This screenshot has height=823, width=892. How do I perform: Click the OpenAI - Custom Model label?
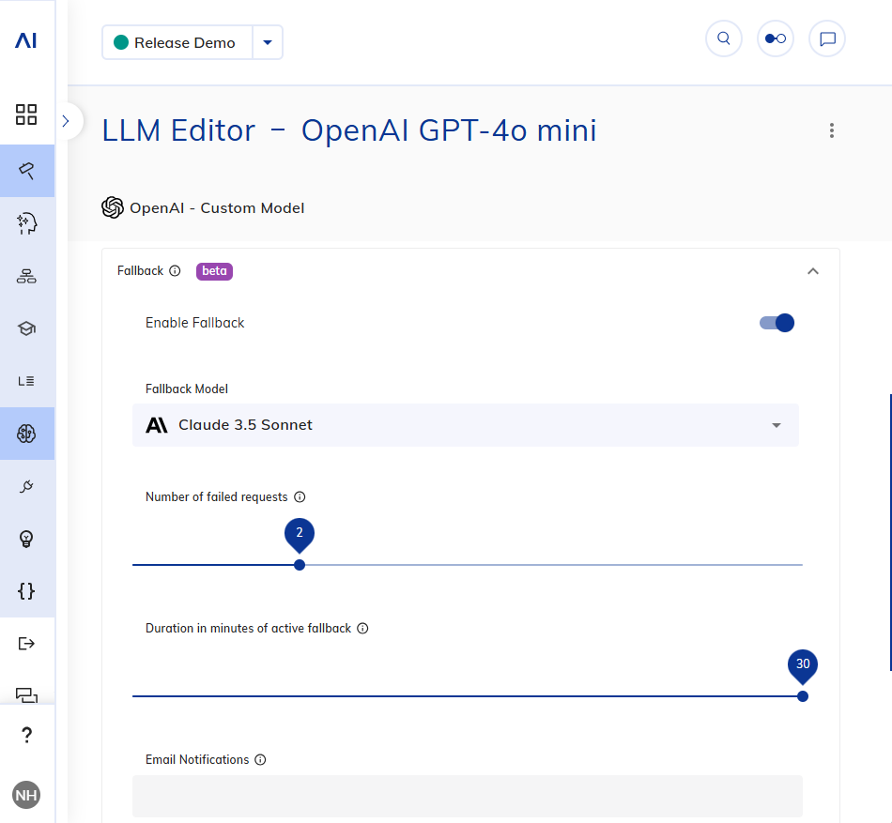tap(217, 208)
